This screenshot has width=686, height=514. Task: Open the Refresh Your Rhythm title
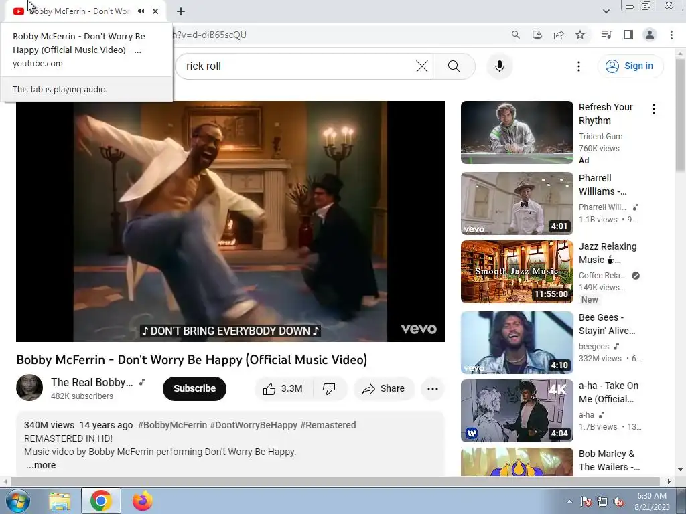[x=606, y=114]
